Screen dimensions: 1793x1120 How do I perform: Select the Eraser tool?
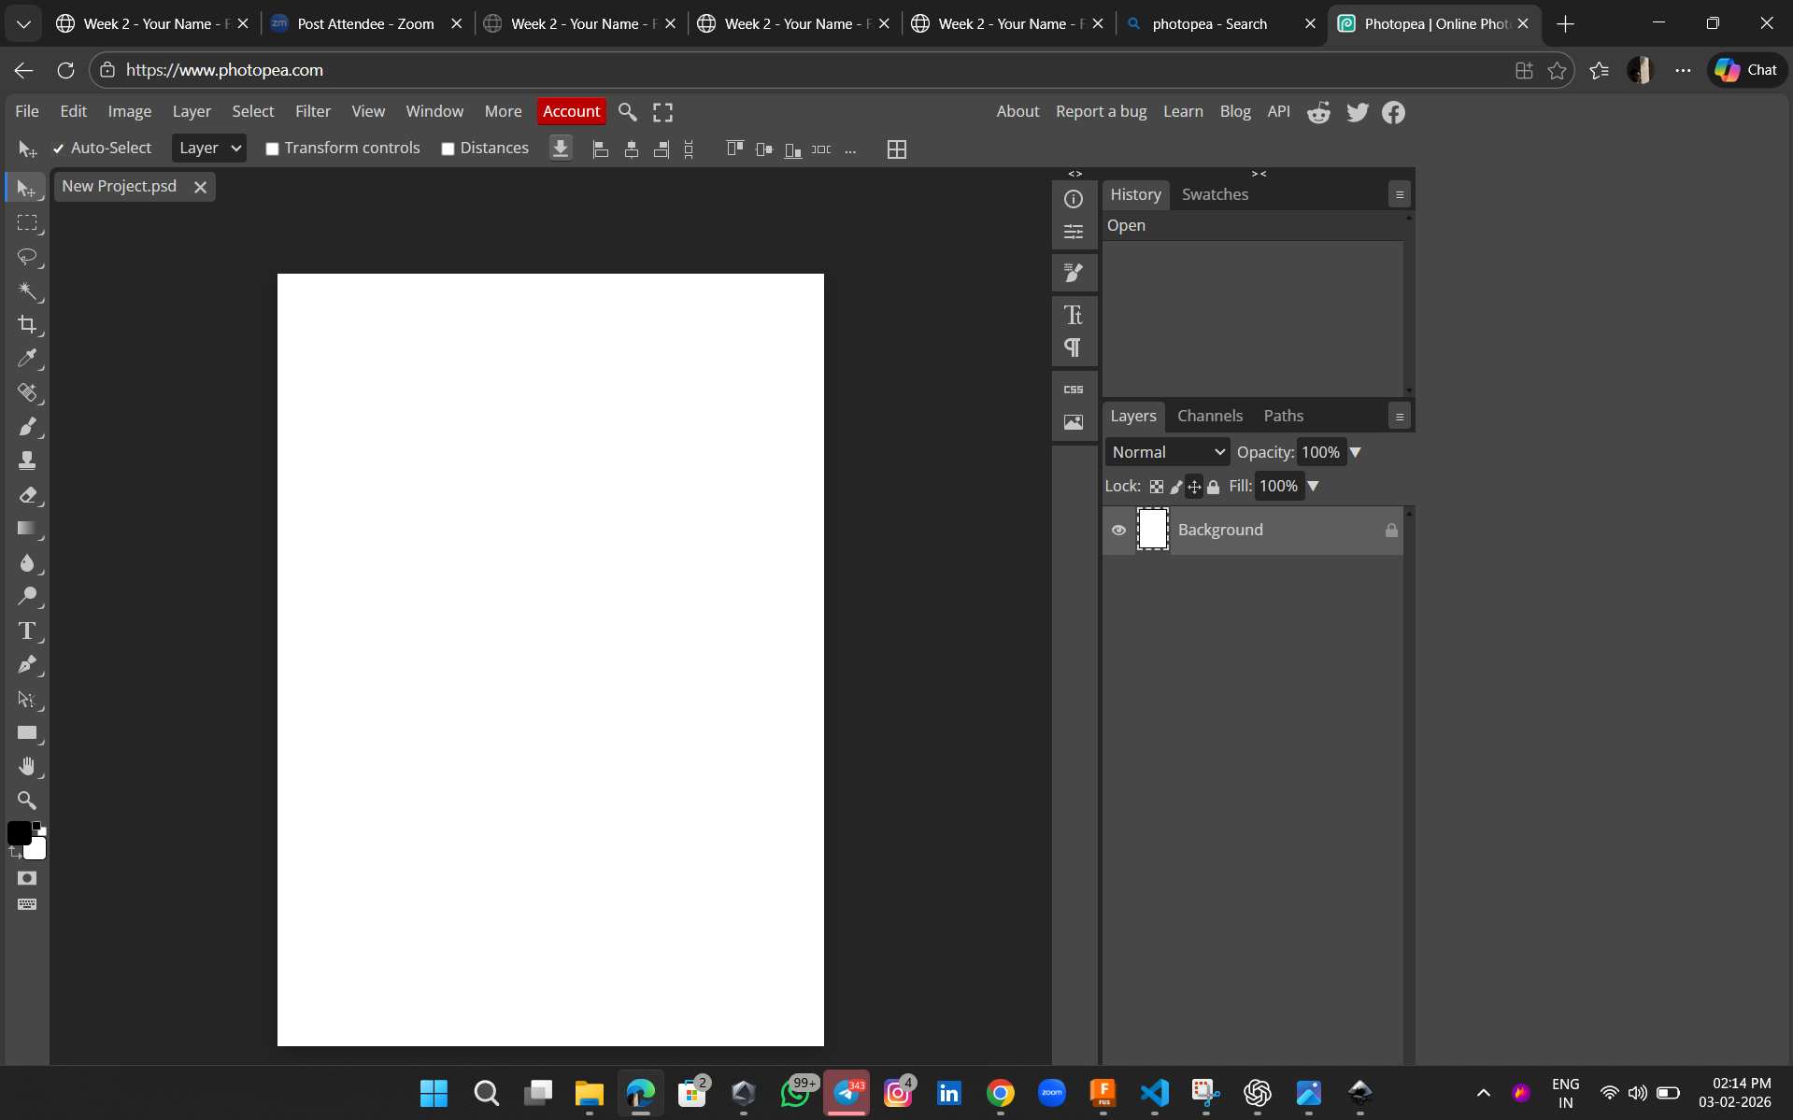coord(26,495)
